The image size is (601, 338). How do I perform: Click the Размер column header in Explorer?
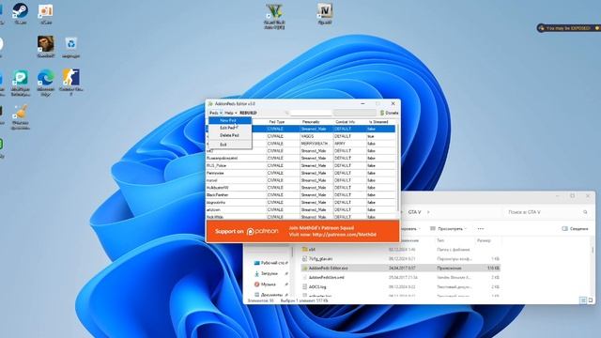coord(484,240)
